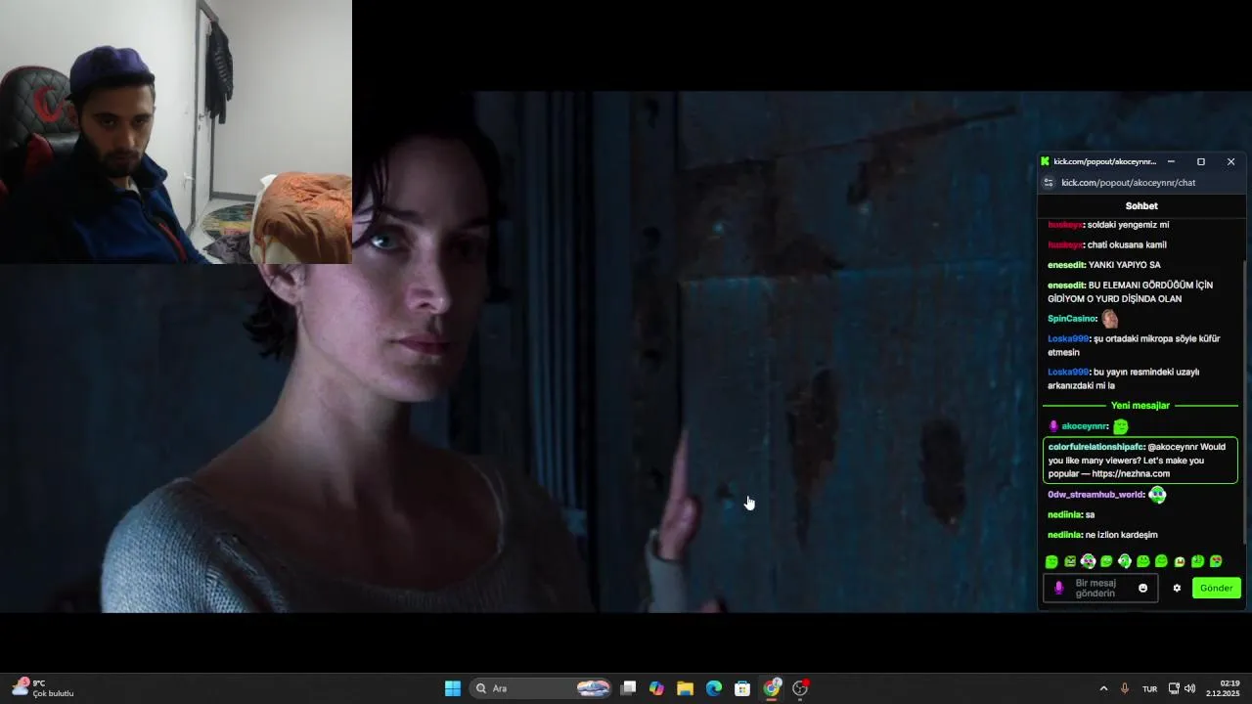Image resolution: width=1252 pixels, height=704 pixels.
Task: Open the Windows Start menu
Action: tap(453, 688)
